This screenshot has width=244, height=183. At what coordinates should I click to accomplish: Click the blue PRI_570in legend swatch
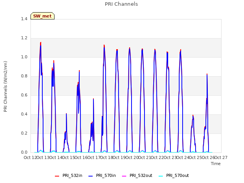[91, 176]
